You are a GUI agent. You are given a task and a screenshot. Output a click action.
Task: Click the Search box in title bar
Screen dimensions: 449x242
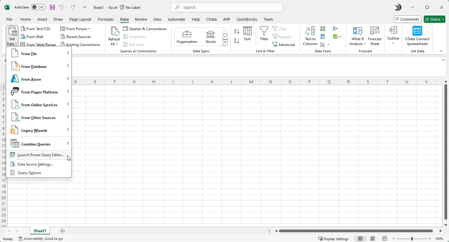point(227,7)
